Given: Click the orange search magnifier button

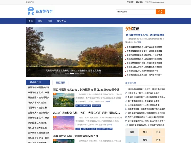Looking at the screenshot, I should 160,12.
